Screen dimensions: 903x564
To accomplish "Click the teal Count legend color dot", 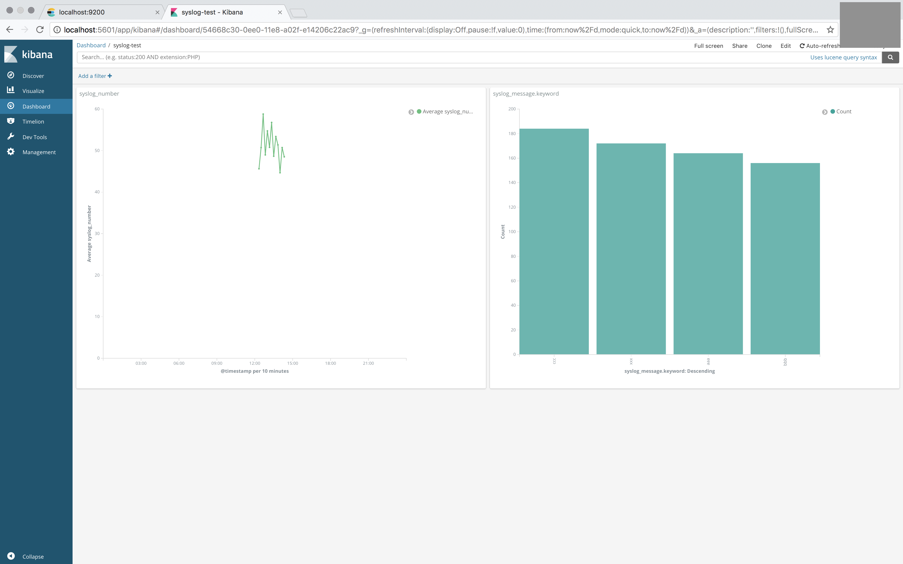I will (833, 111).
